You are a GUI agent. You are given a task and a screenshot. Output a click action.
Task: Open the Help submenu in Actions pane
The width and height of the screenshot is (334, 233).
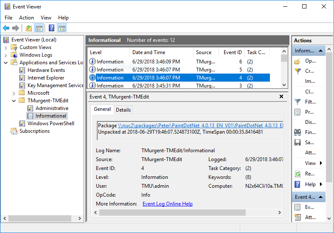(313, 184)
